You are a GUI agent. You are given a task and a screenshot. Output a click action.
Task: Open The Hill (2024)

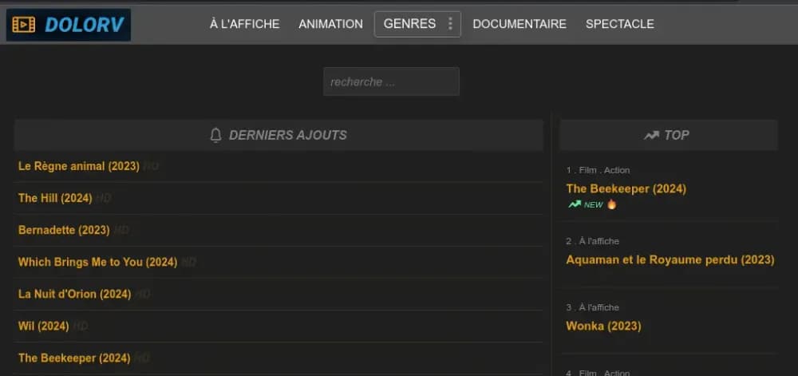coord(55,198)
